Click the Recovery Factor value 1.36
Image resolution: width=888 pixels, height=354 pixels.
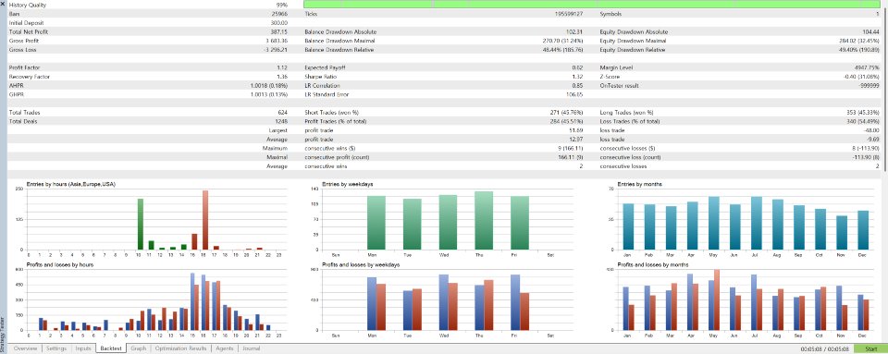click(x=283, y=77)
